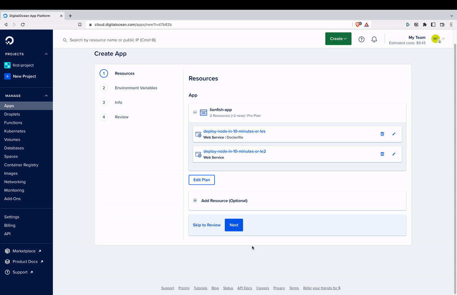
Task: Reload the current page
Action: point(22,25)
